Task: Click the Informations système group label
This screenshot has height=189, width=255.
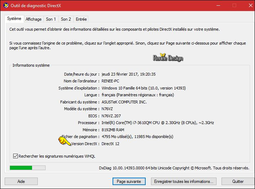Action: (x=31, y=65)
